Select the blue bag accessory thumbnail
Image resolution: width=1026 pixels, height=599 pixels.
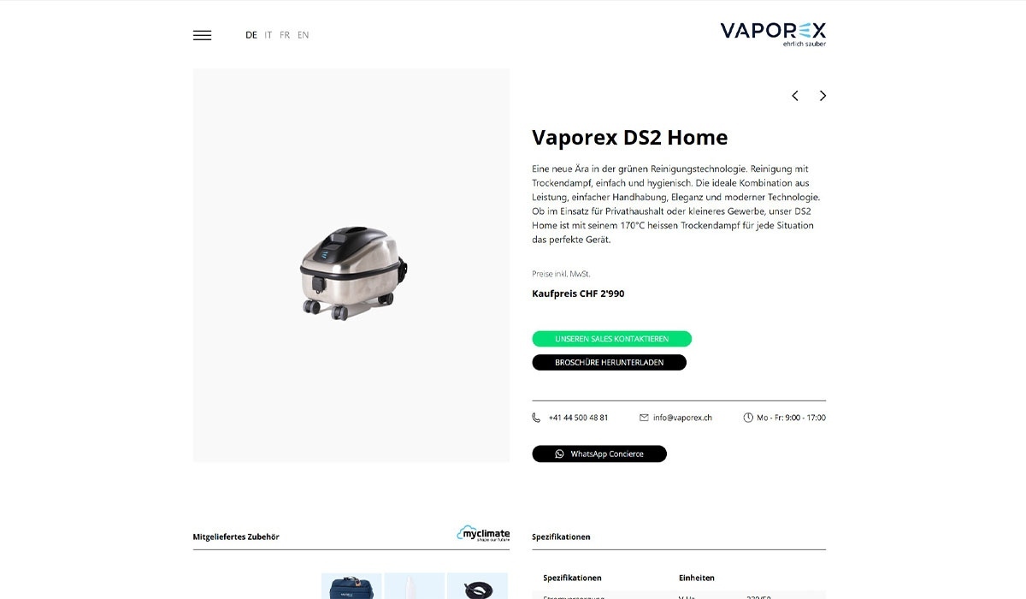[351, 586]
